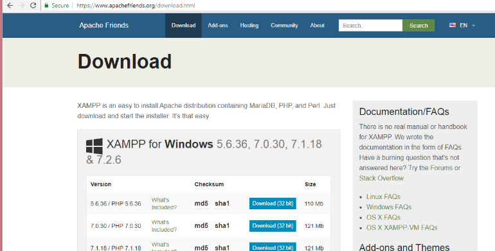Viewport: 495px width, 251px height.
Task: Click the Documentation/FAQs heading
Action: coord(404,112)
